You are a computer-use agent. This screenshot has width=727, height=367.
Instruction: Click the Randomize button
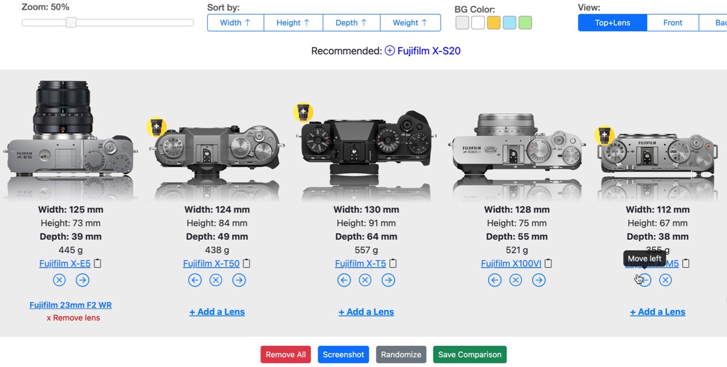[401, 354]
